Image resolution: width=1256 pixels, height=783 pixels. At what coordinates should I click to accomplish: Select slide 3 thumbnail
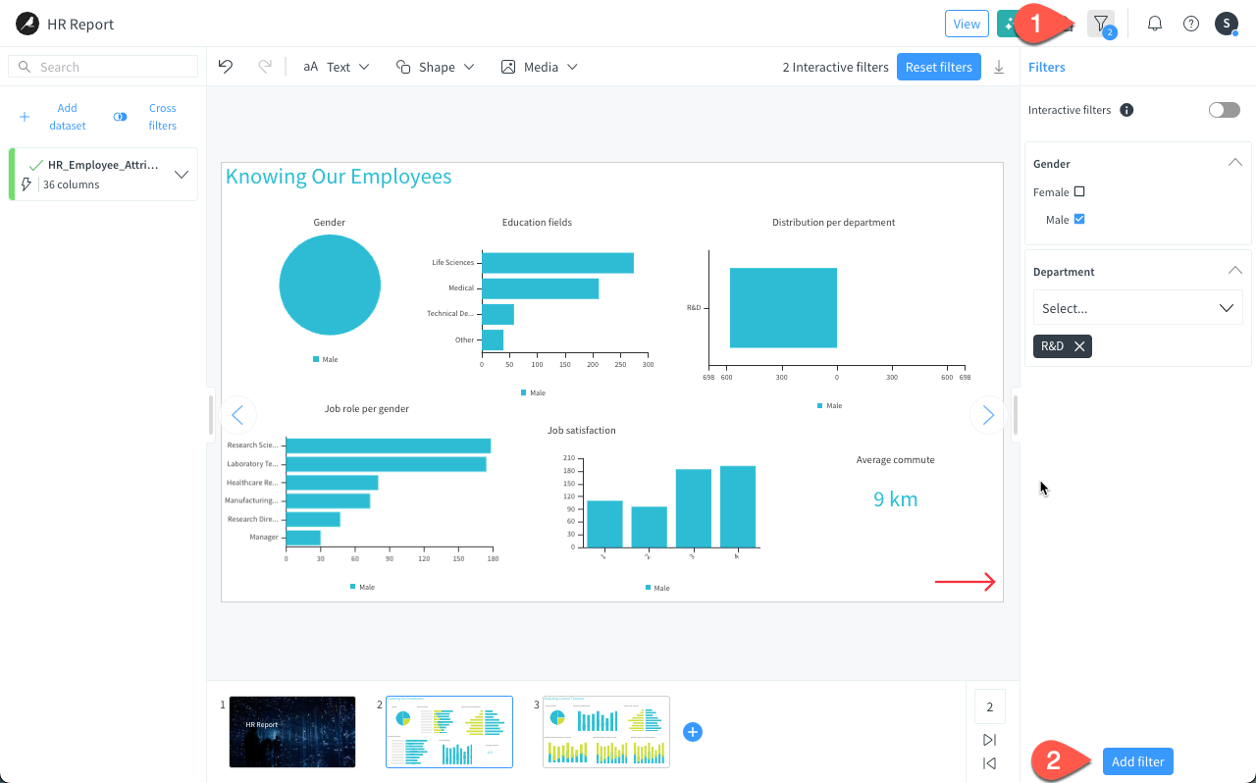point(606,732)
